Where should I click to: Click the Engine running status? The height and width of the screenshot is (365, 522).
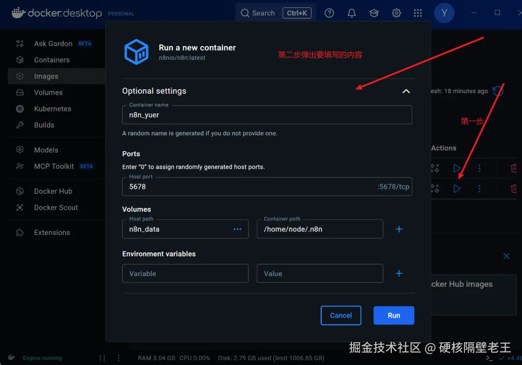pyautogui.click(x=42, y=358)
